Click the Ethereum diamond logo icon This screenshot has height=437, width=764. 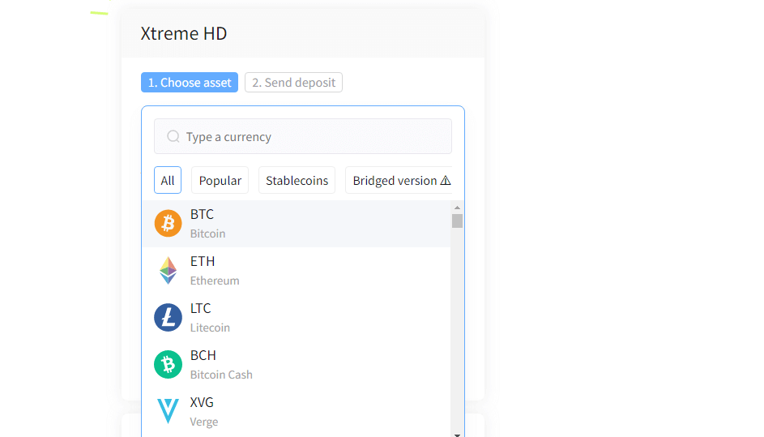click(168, 270)
